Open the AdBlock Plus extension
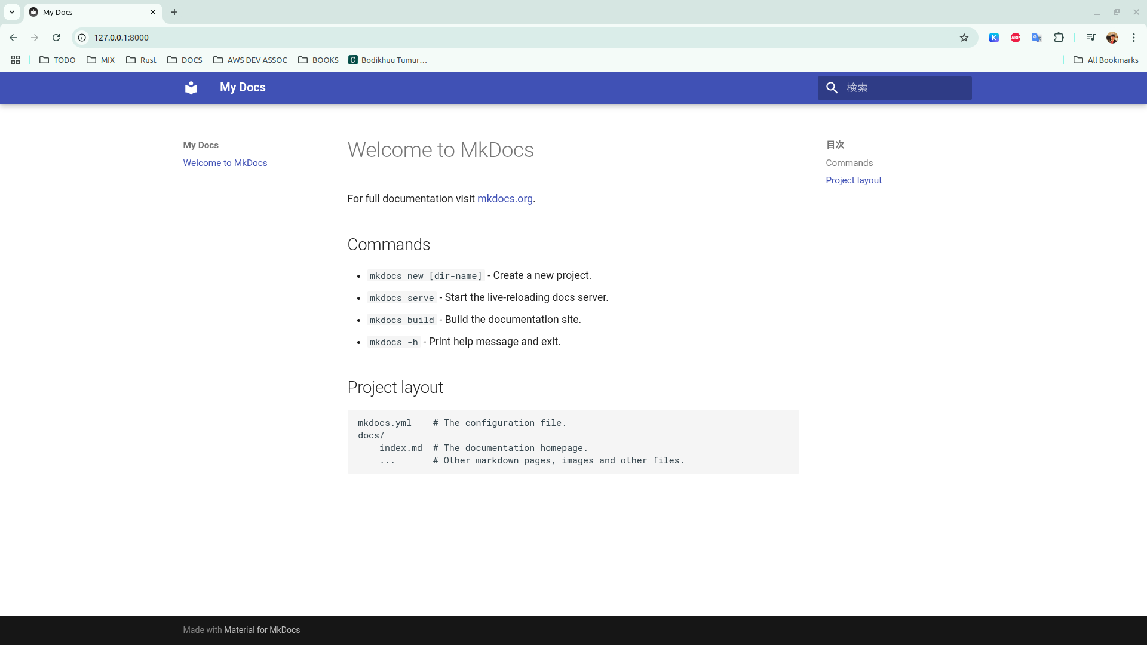 coord(1016,38)
